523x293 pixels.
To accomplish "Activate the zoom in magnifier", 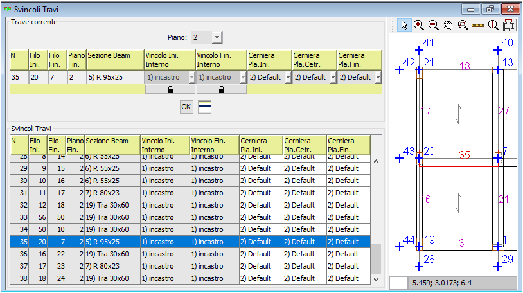I will pos(419,25).
